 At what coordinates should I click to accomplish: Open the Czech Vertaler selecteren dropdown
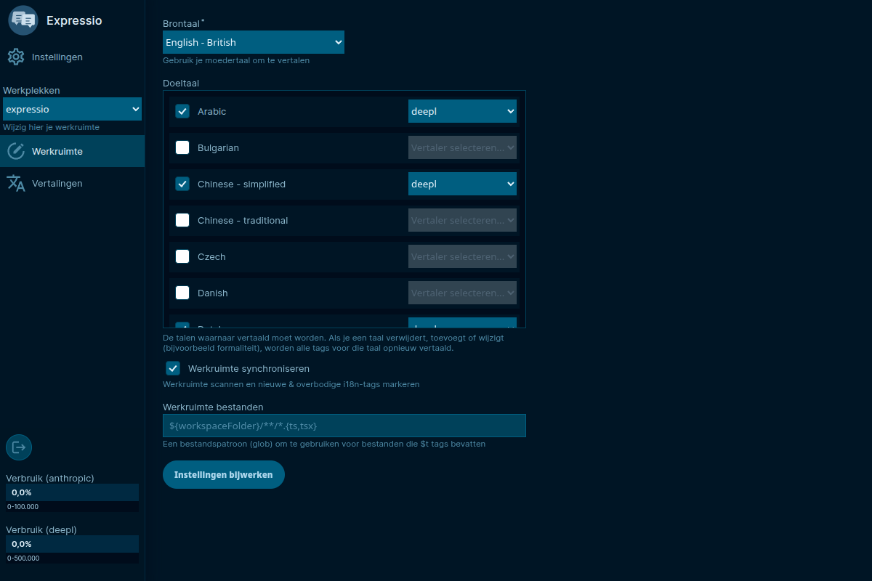[462, 256]
